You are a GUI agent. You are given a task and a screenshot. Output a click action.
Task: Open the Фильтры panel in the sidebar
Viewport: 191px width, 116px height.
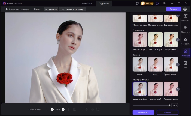click(186, 53)
